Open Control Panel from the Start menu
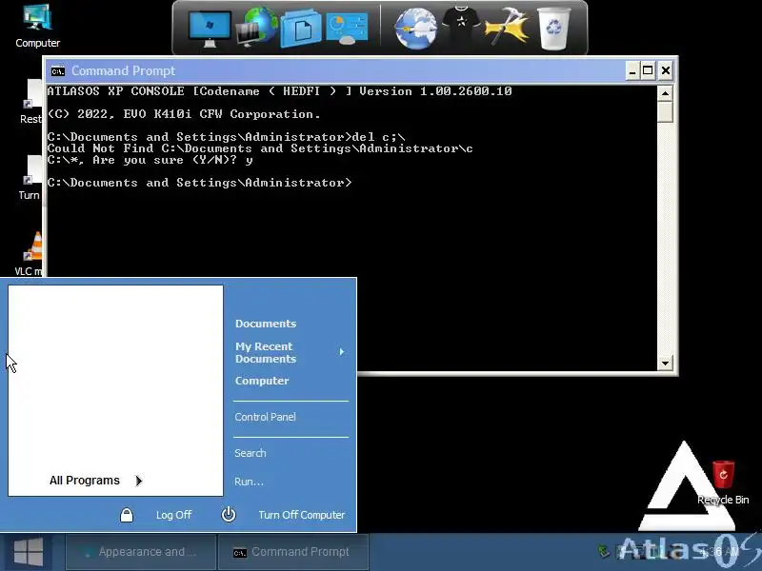 (266, 417)
